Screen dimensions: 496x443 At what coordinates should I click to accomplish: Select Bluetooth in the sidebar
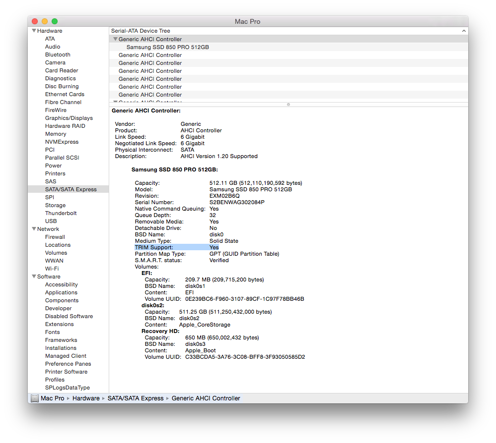coord(58,55)
